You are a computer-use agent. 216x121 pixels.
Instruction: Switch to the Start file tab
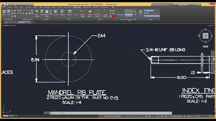pos(6,22)
